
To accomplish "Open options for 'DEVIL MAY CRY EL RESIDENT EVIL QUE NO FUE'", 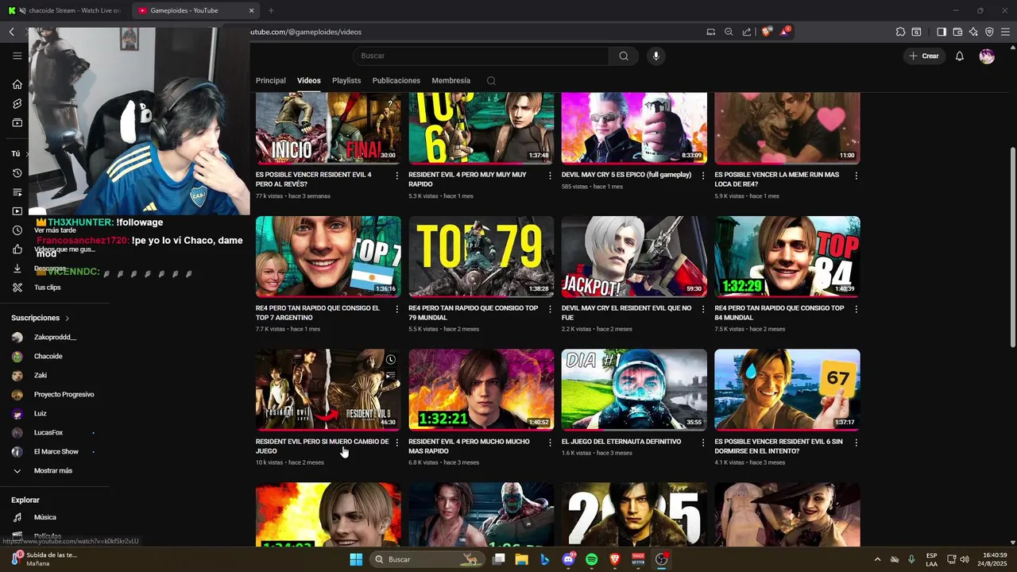I will 703,309.
